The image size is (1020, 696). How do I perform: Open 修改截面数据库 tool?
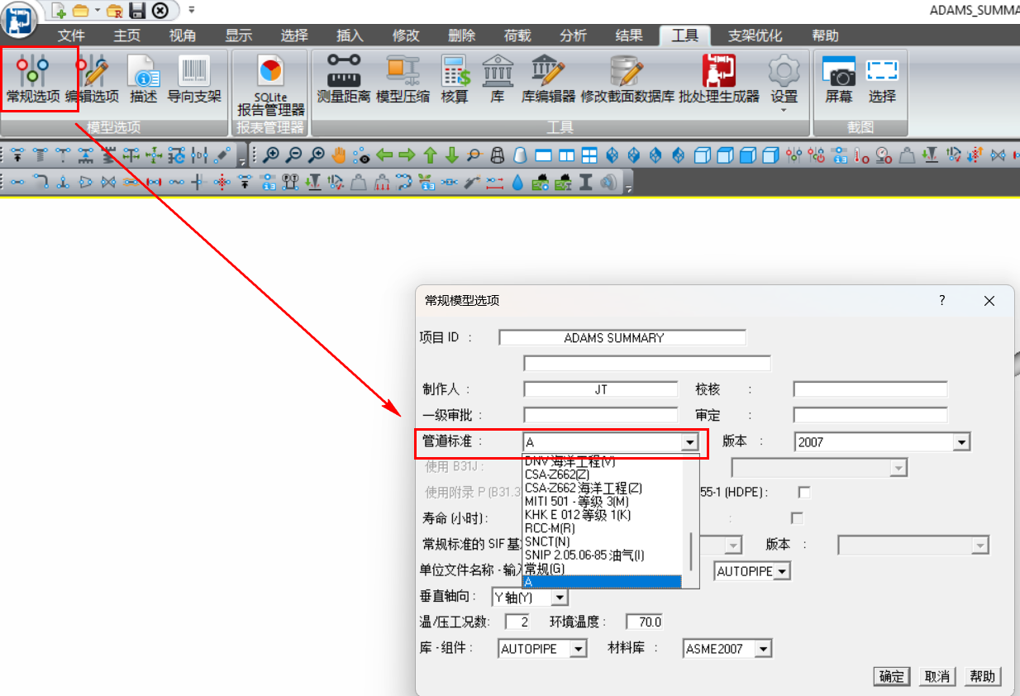point(627,79)
